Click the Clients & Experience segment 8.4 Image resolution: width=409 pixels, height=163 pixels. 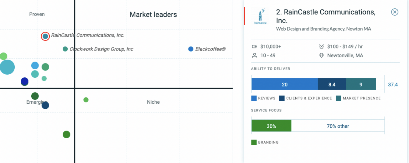point(332,84)
